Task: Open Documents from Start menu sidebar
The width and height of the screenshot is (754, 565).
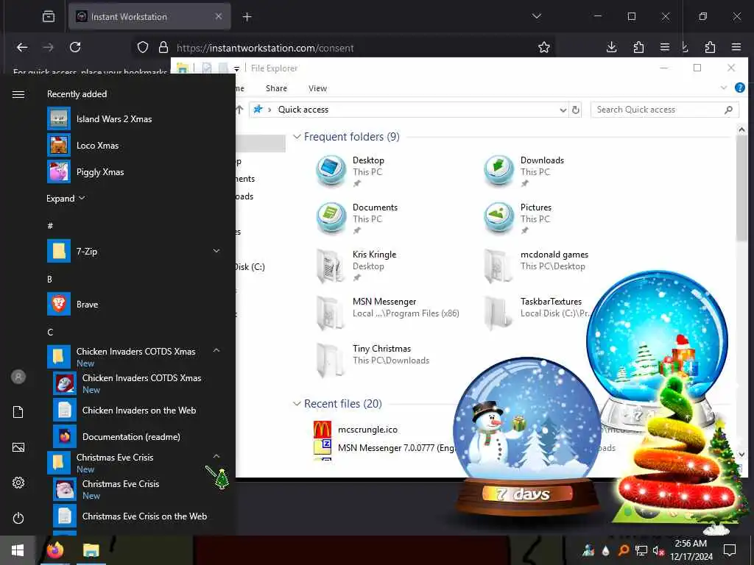Action: [x=18, y=412]
